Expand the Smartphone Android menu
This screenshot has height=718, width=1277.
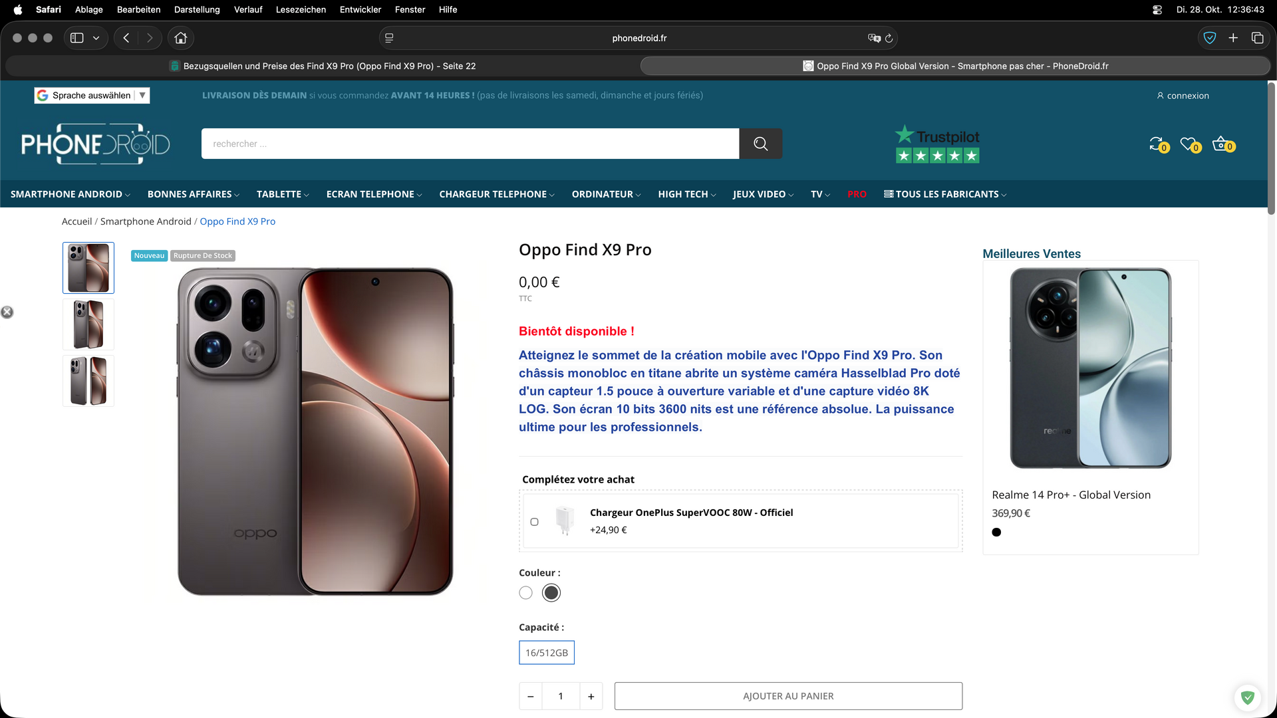[x=70, y=194]
